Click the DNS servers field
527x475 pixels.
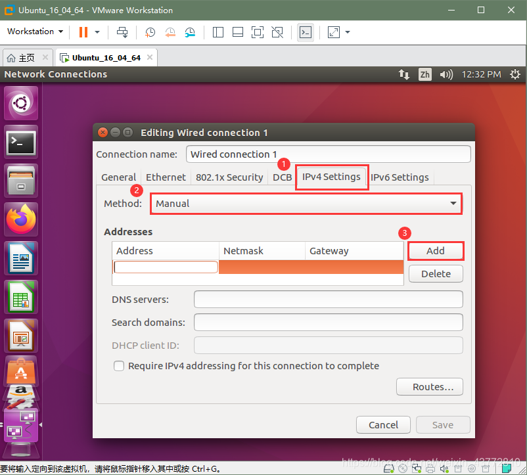[x=328, y=300]
